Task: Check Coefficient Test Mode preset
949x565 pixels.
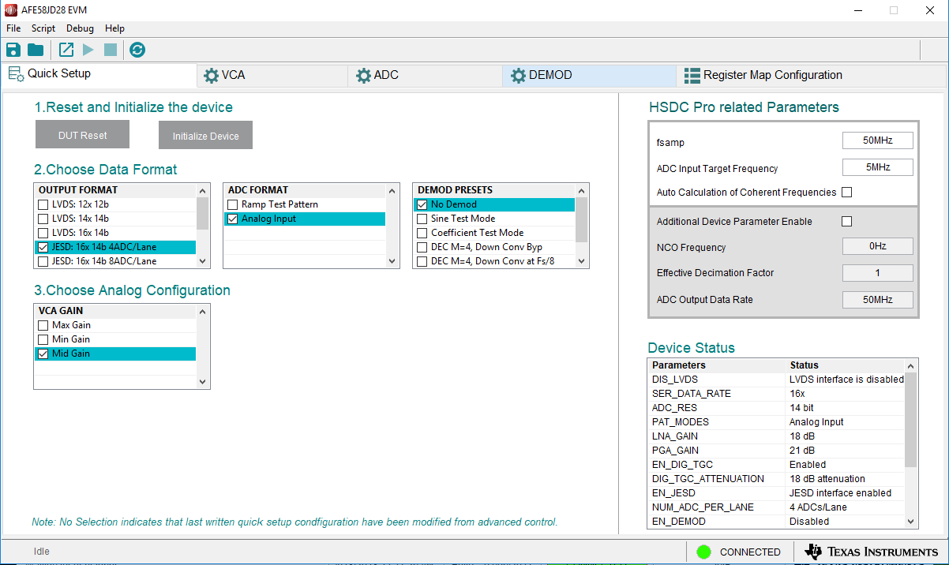Action: [422, 233]
